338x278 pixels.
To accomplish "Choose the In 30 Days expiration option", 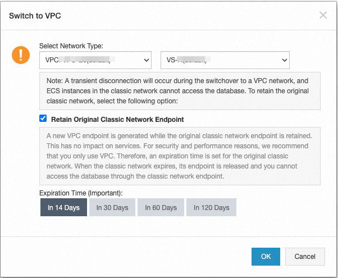I will pos(112,207).
